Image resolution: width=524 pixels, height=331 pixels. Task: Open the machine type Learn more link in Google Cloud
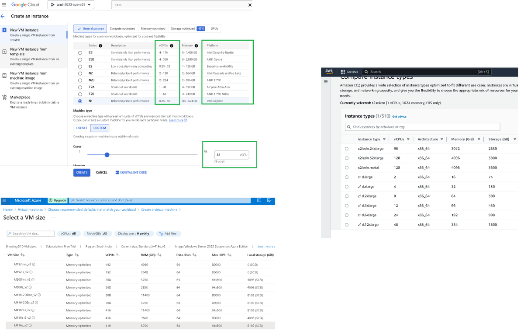178,120
